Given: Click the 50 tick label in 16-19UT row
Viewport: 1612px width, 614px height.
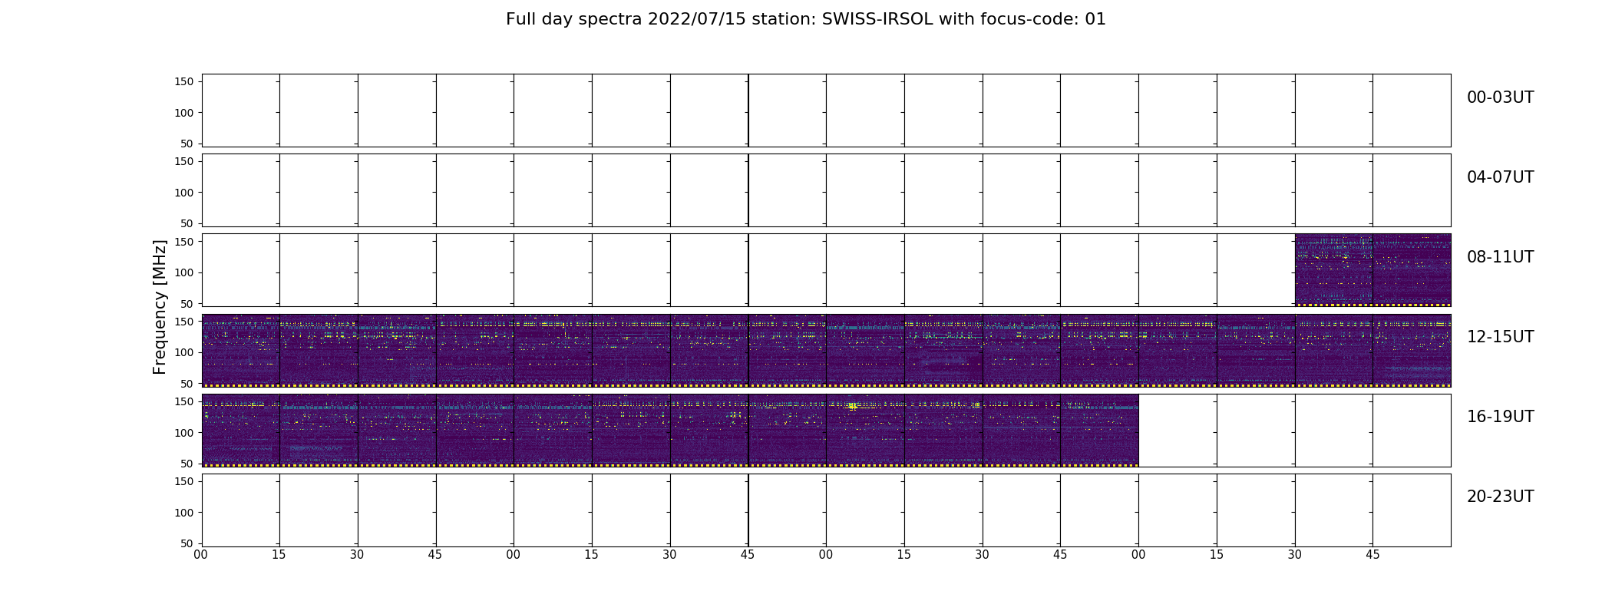Looking at the screenshot, I should [187, 463].
